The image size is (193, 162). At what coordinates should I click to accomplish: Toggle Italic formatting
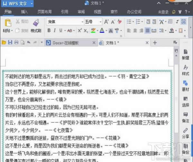point(55,30)
